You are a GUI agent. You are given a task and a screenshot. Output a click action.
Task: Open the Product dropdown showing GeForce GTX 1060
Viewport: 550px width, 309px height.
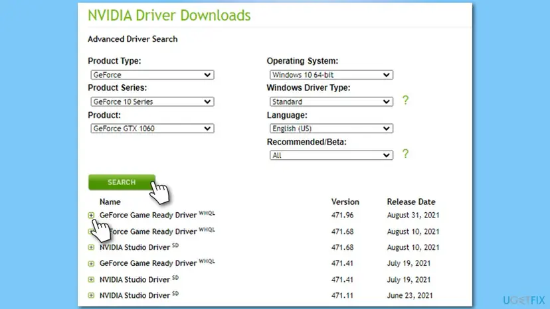(x=152, y=129)
